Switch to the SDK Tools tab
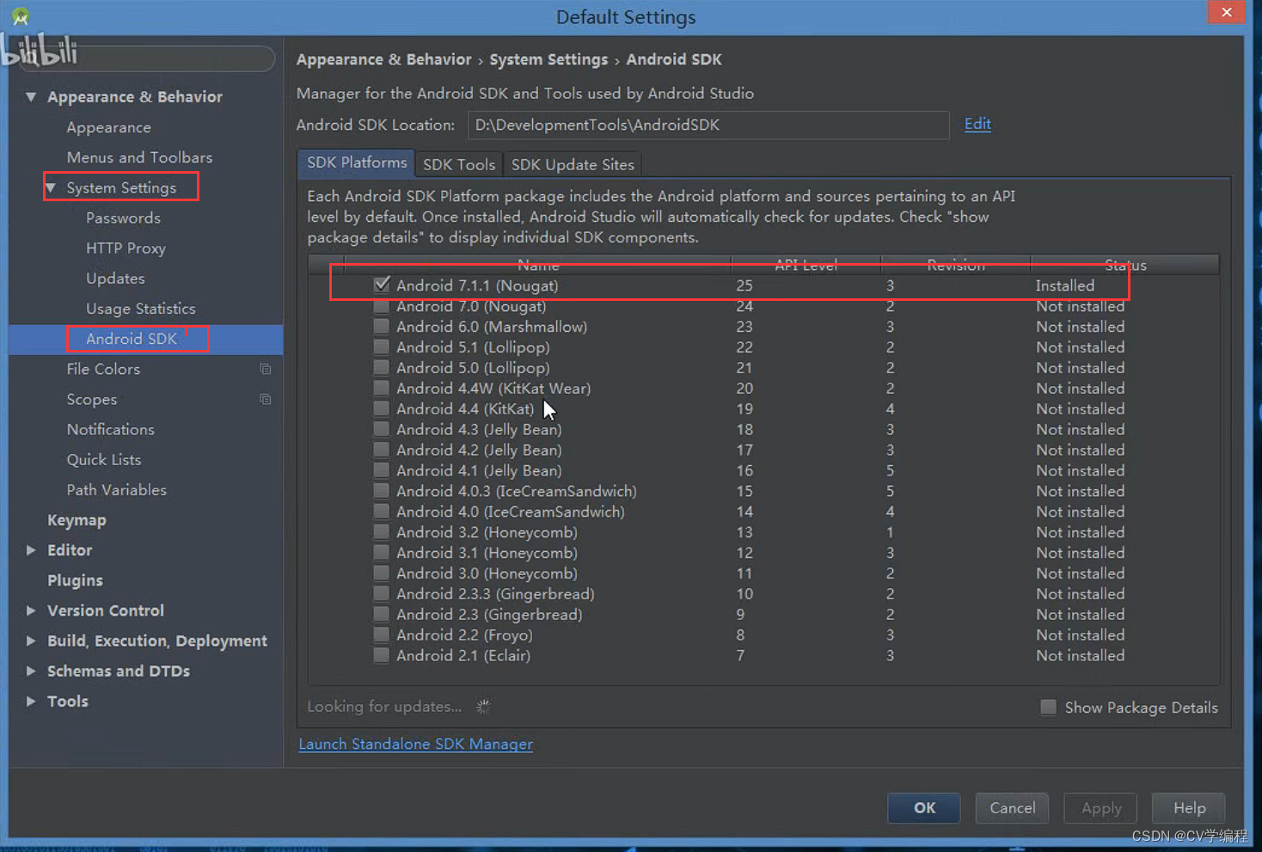The width and height of the screenshot is (1262, 852). 459,164
